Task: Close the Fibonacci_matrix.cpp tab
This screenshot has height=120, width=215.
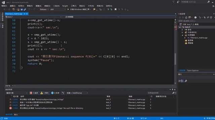Action: coord(27,14)
